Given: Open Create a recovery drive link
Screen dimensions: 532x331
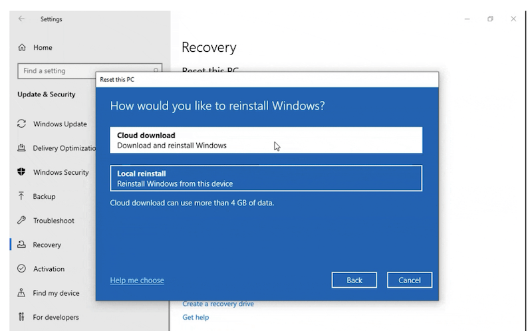Looking at the screenshot, I should [x=218, y=304].
